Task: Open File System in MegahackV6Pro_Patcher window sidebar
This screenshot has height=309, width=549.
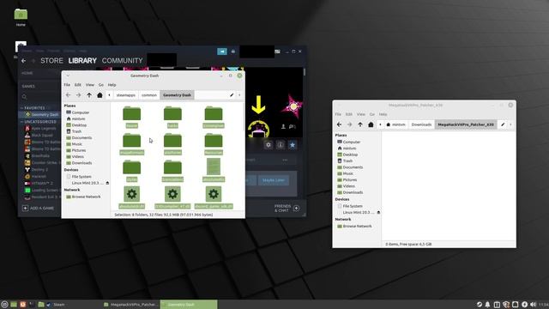Action: [x=350, y=206]
